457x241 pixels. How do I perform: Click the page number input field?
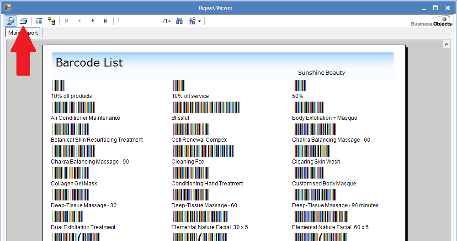click(137, 21)
